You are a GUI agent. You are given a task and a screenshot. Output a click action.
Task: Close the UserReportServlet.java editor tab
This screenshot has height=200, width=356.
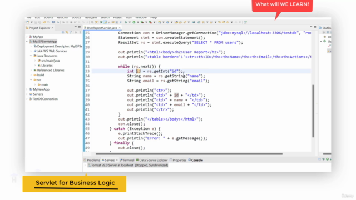120,28
